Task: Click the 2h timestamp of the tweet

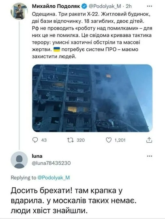Action: [x=129, y=6]
